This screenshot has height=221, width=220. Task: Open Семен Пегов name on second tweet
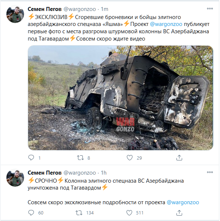pos(45,173)
